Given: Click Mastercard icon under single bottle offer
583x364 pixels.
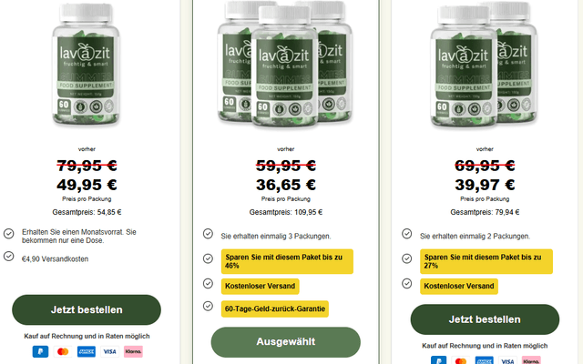Looking at the screenshot, I should pos(63,351).
